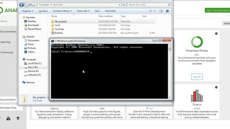This screenshot has width=230, height=129.
Task: Open Anaconda Documentation link
Action: 8,100
